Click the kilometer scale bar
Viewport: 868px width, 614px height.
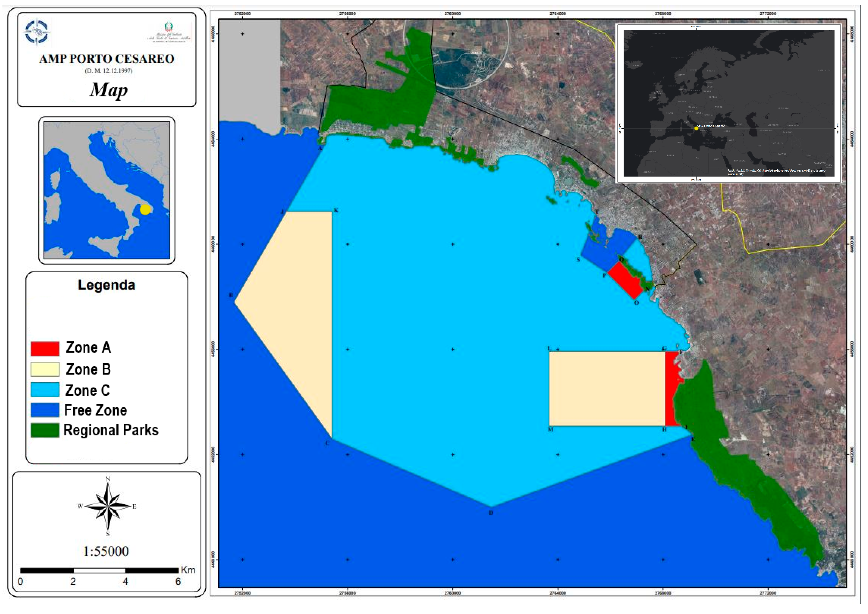(99, 570)
